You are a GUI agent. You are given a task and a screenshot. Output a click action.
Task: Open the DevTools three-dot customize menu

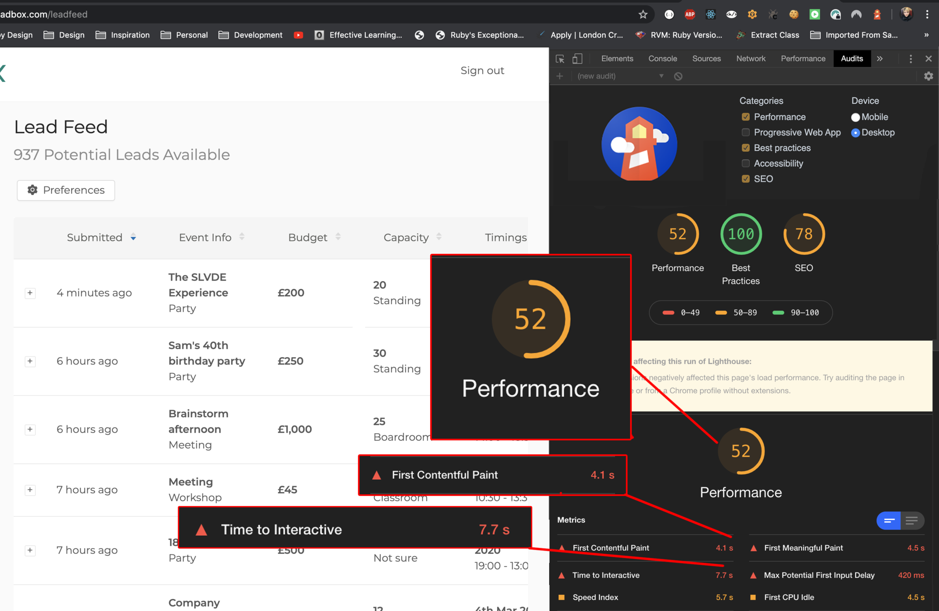click(910, 59)
